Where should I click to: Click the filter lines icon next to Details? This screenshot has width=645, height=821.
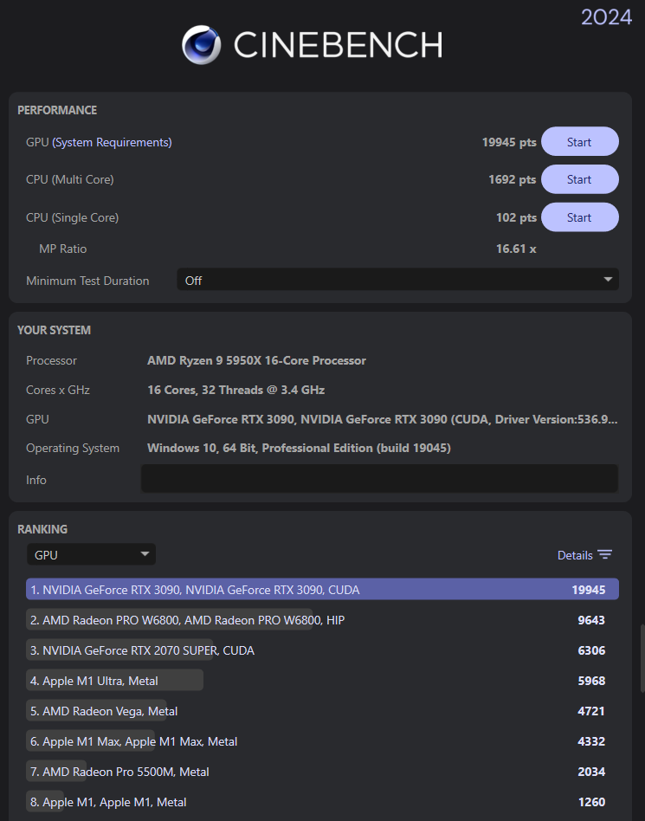[x=605, y=554]
